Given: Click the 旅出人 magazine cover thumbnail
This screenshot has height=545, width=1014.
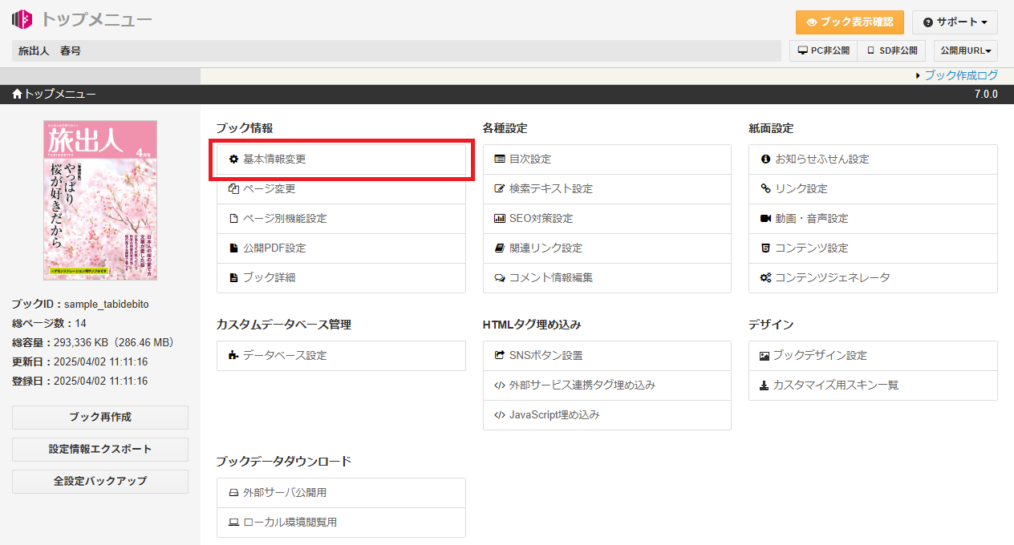Looking at the screenshot, I should click(x=100, y=200).
